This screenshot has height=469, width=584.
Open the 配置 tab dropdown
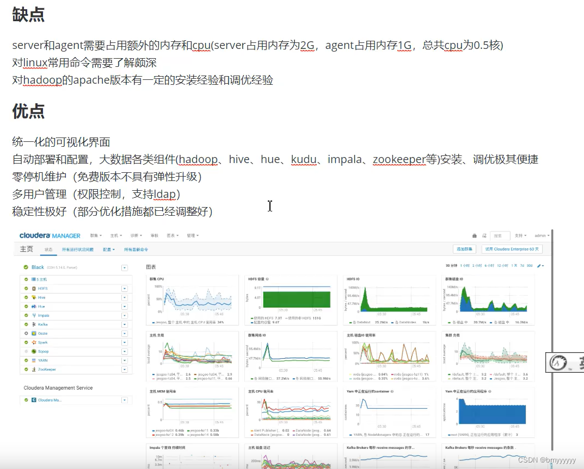point(109,249)
